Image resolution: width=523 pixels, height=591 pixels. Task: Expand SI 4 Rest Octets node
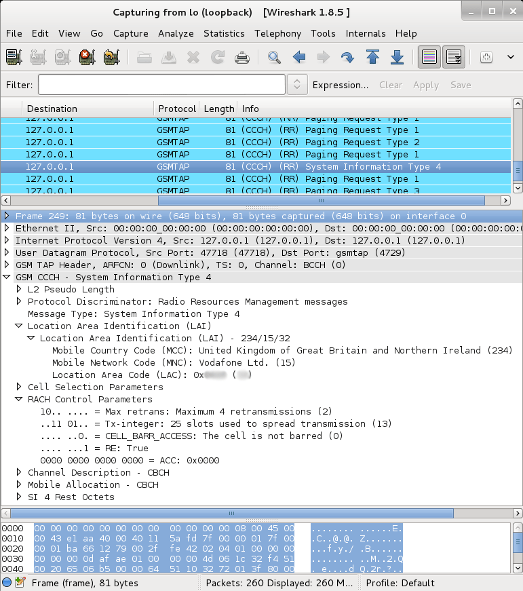tap(19, 497)
